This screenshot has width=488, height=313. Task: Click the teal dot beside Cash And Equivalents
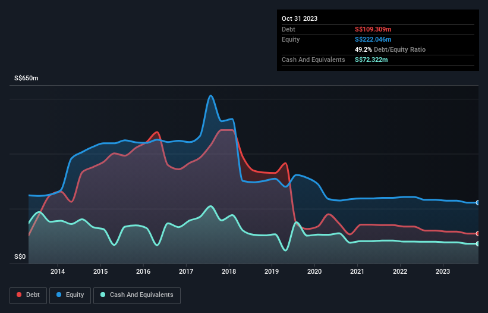103,295
